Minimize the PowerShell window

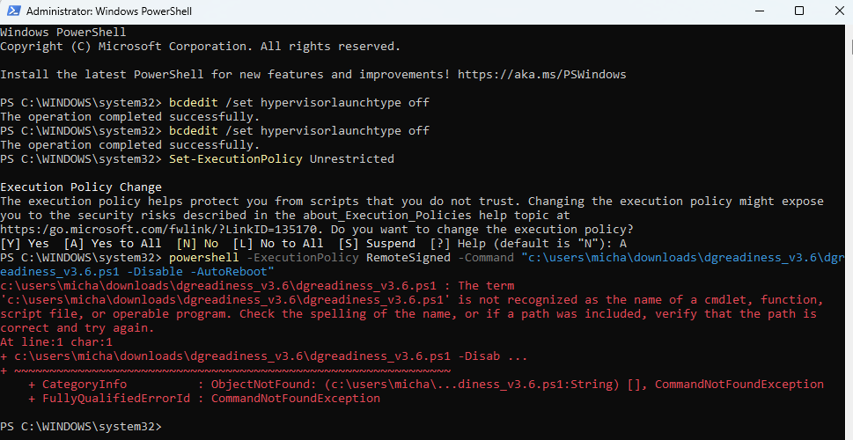coord(758,11)
